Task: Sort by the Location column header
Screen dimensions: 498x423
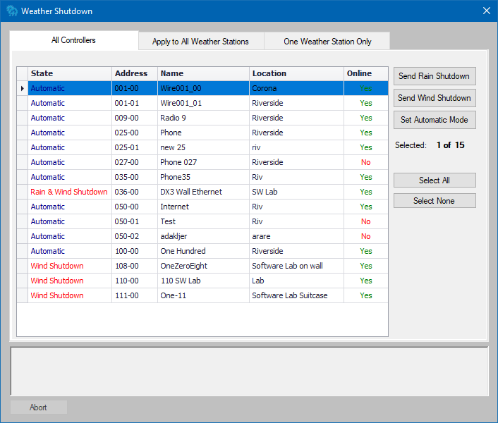Action: [297, 73]
